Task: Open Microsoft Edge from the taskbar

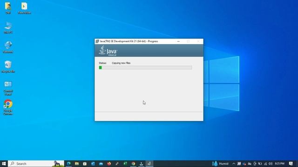Action: 68,164
